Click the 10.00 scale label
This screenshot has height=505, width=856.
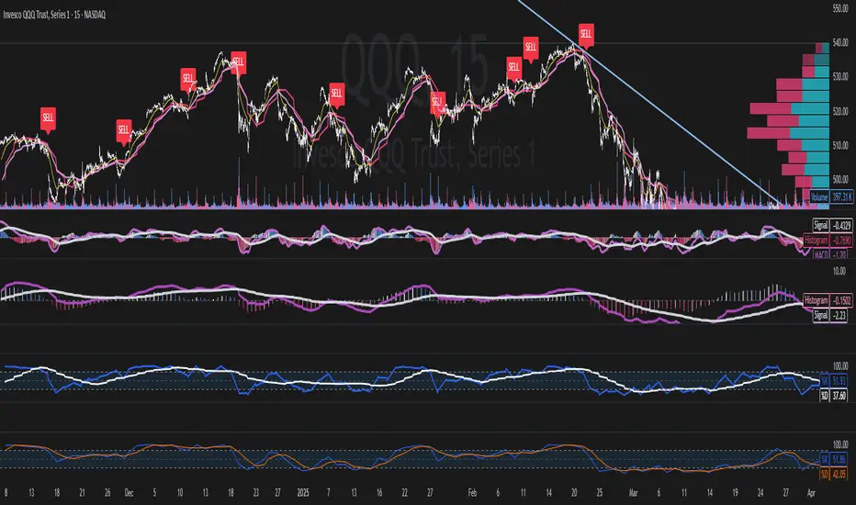click(839, 271)
